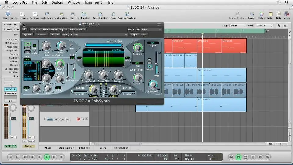This screenshot has width=293, height=165.
Task: Toggle the plug-in Bypass button
Action: [28, 35]
